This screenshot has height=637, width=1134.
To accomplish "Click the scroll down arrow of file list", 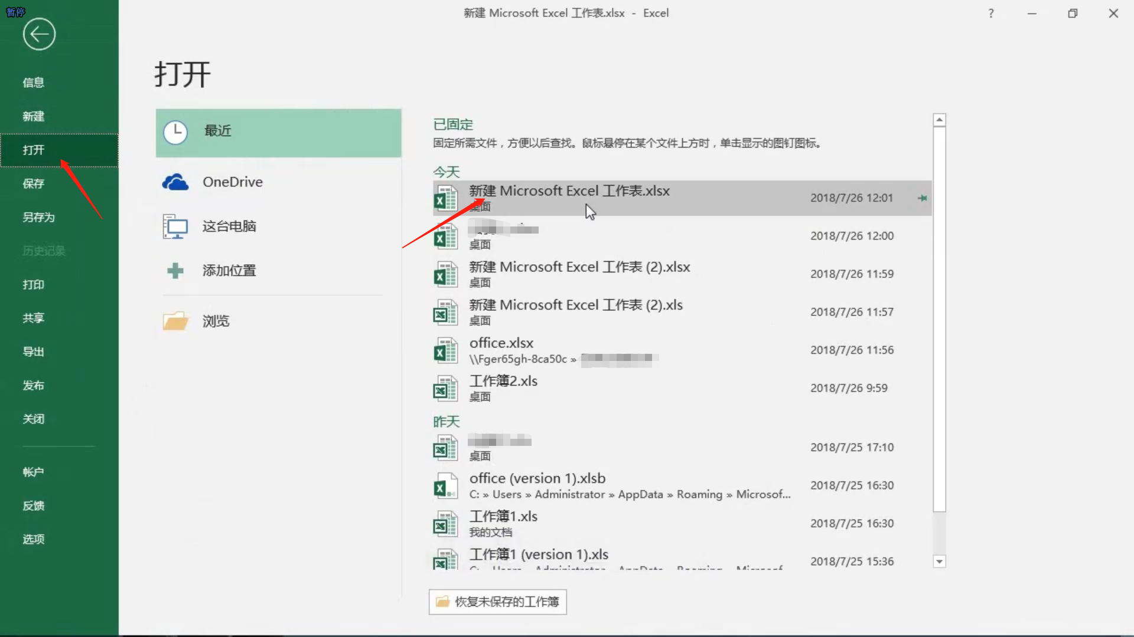I will coord(939,562).
